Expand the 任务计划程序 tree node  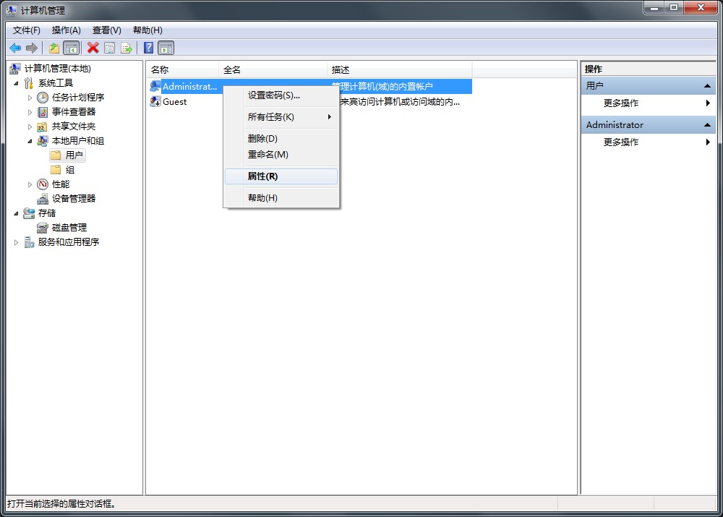pos(30,98)
